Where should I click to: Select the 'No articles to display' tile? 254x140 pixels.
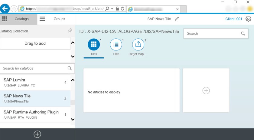132,90
